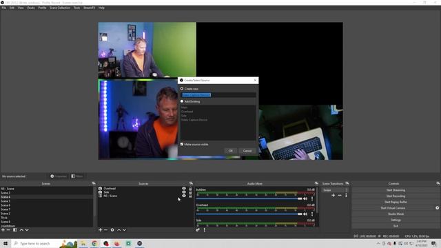
Task: Move source up in Sources toolbar
Action: (x=119, y=230)
